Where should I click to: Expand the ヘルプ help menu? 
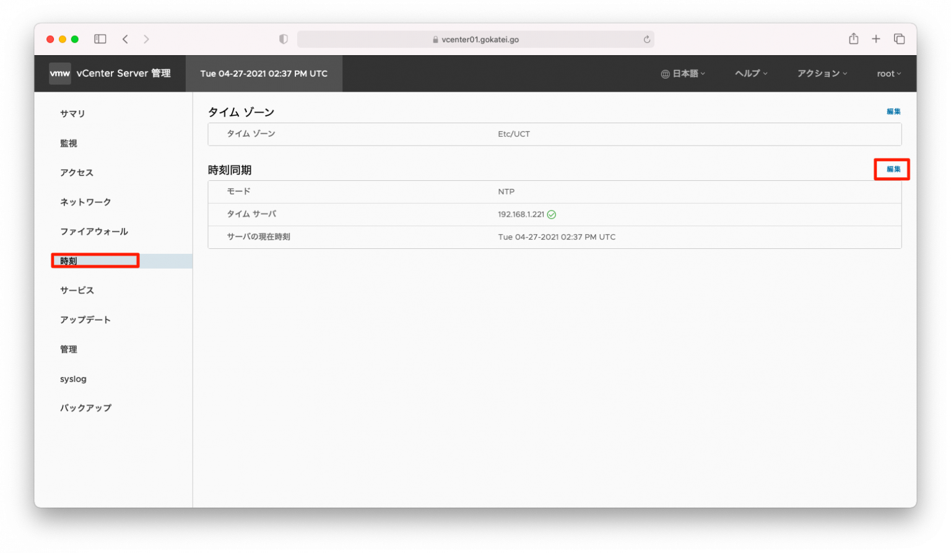(x=750, y=74)
